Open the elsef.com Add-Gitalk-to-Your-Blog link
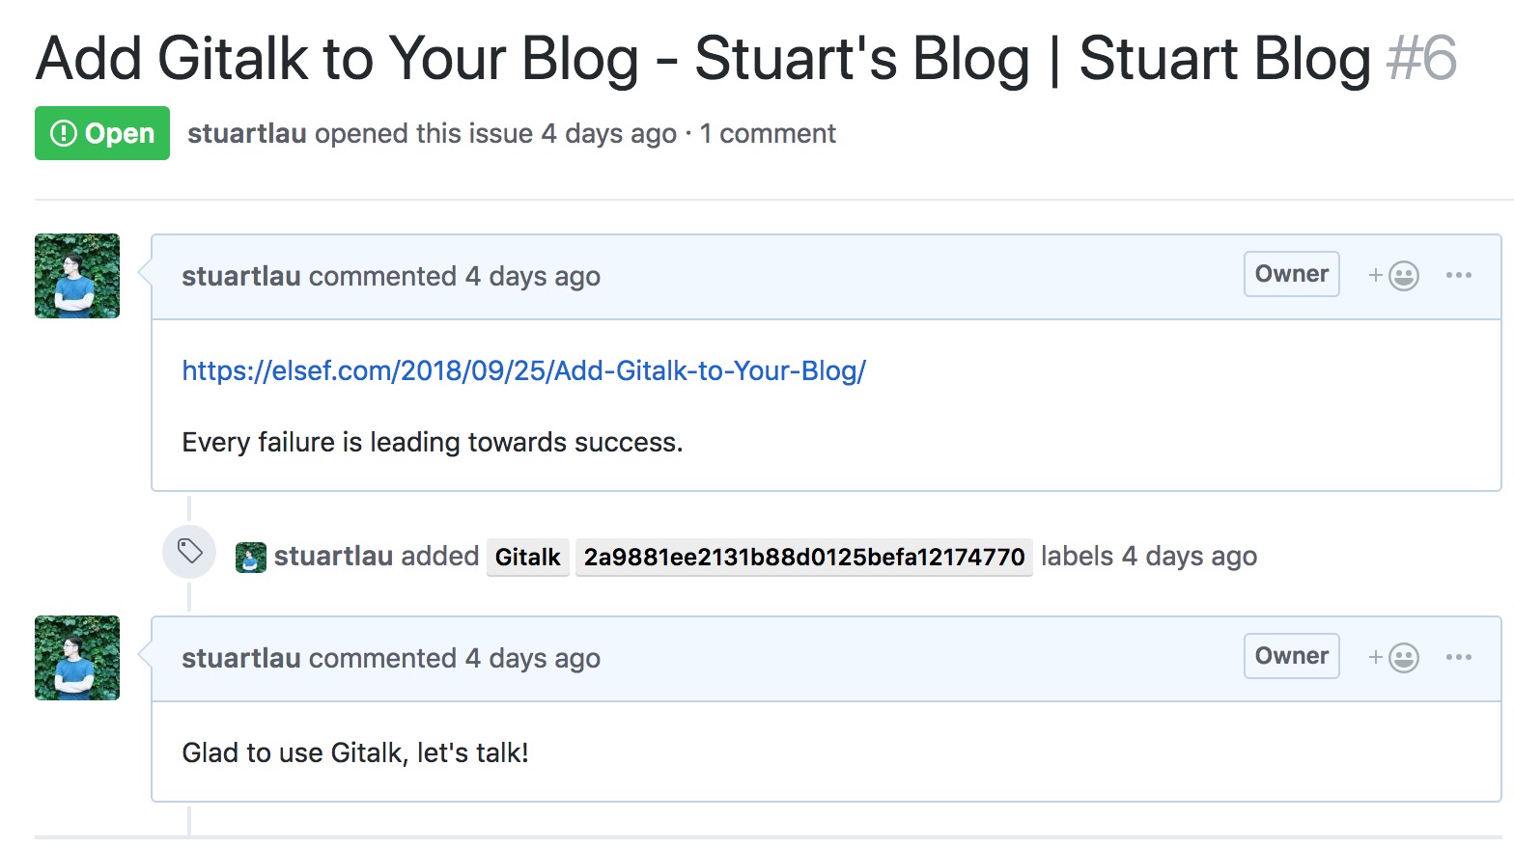 (524, 370)
